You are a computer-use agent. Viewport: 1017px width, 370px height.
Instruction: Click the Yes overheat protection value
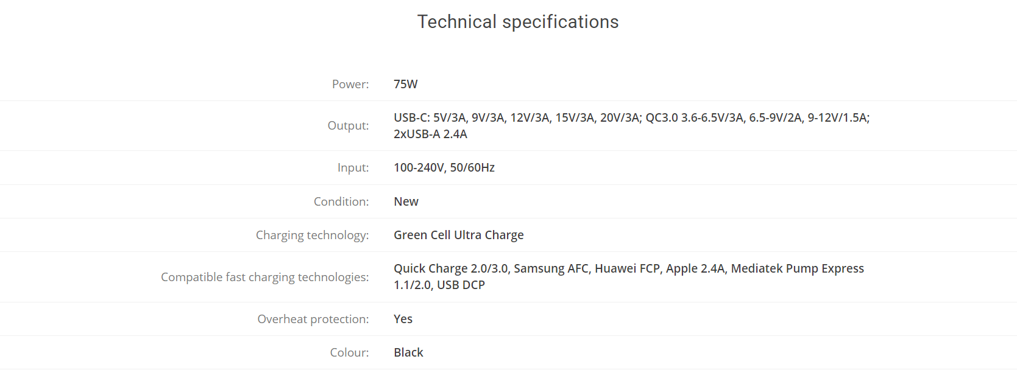pyautogui.click(x=403, y=319)
